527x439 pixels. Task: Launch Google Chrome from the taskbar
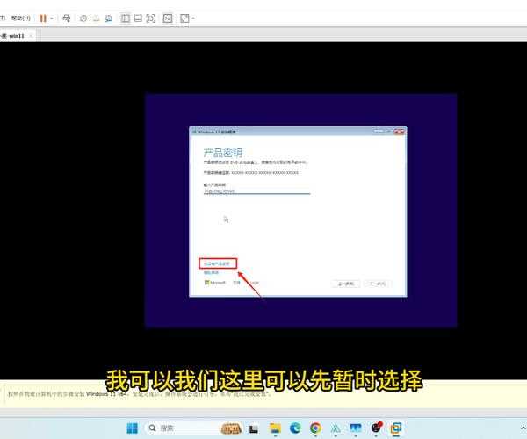point(315,428)
